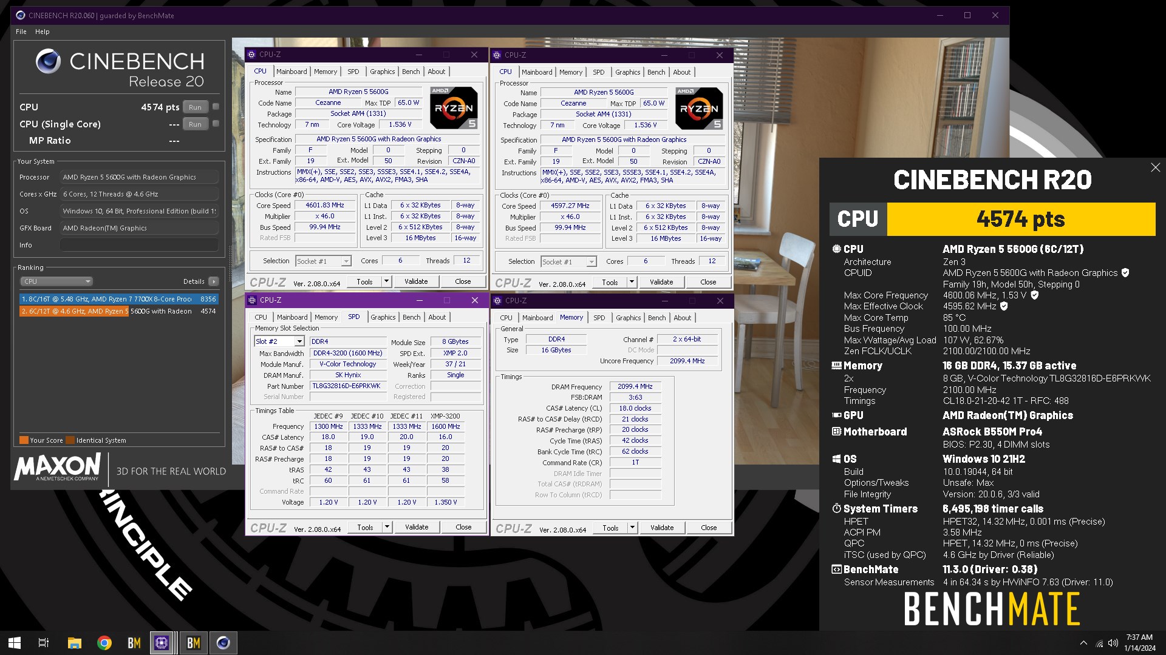Viewport: 1166px width, 655px height.
Task: Click Validate in Memory CPU-Z window
Action: pyautogui.click(x=662, y=528)
